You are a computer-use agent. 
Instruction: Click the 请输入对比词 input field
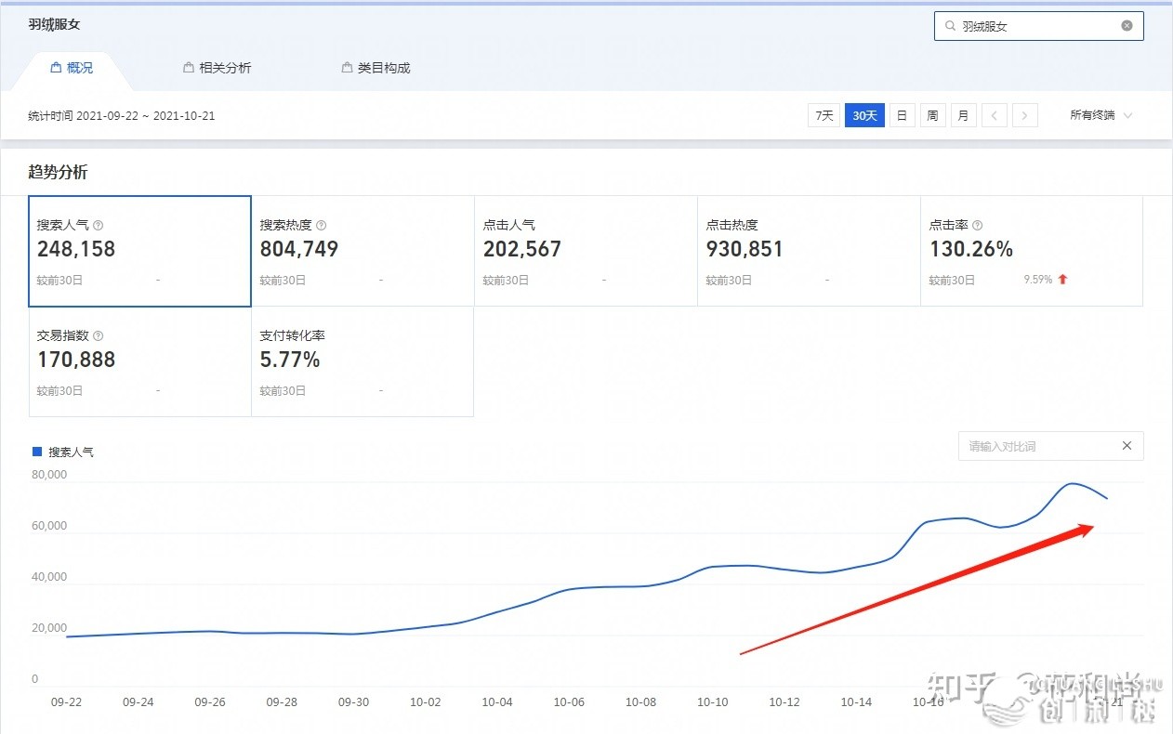click(x=1036, y=446)
